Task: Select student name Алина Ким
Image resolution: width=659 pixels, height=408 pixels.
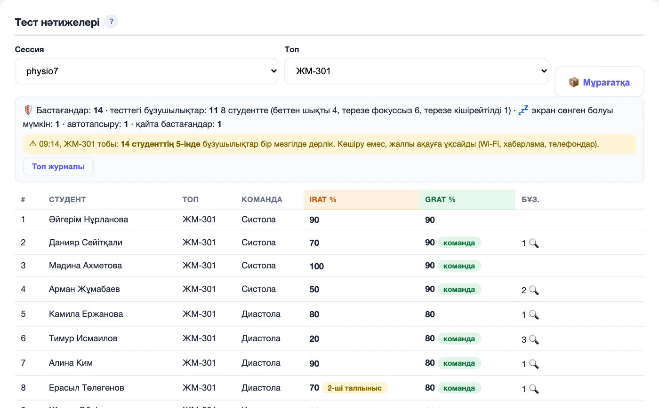Action: click(x=71, y=363)
